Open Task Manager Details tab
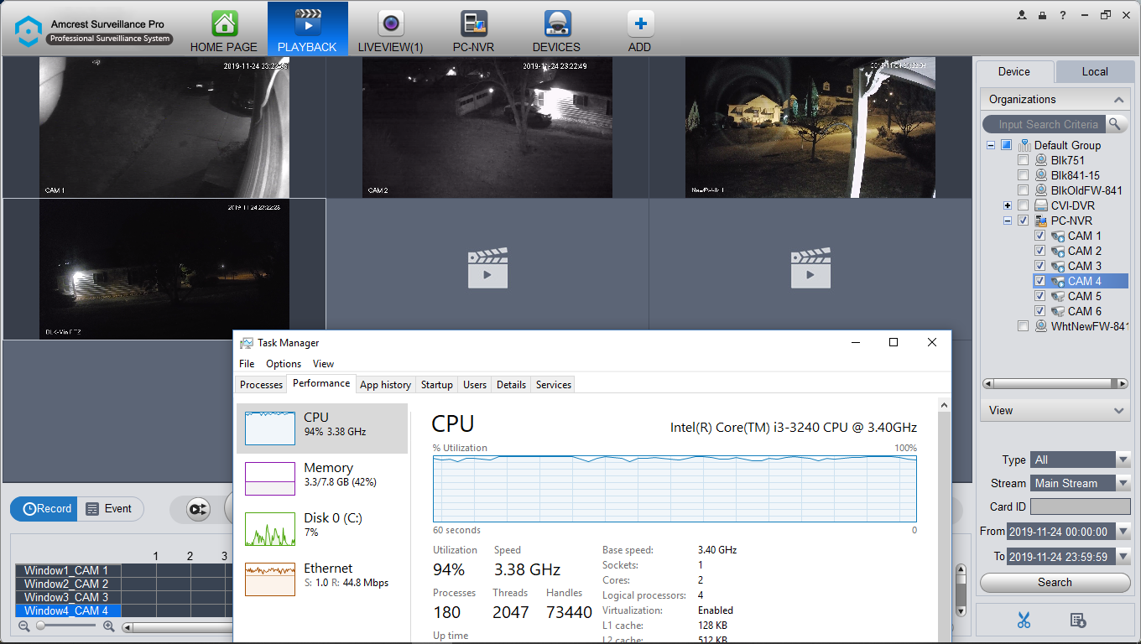The height and width of the screenshot is (644, 1141). 511,385
